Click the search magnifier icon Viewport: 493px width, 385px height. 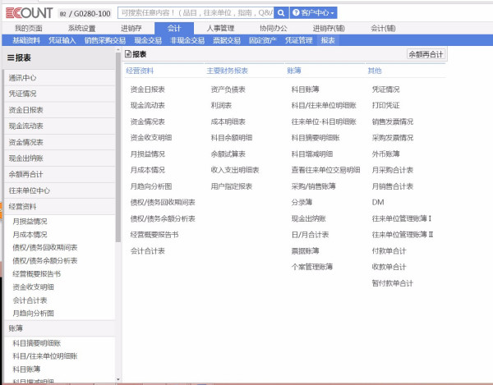click(x=281, y=13)
